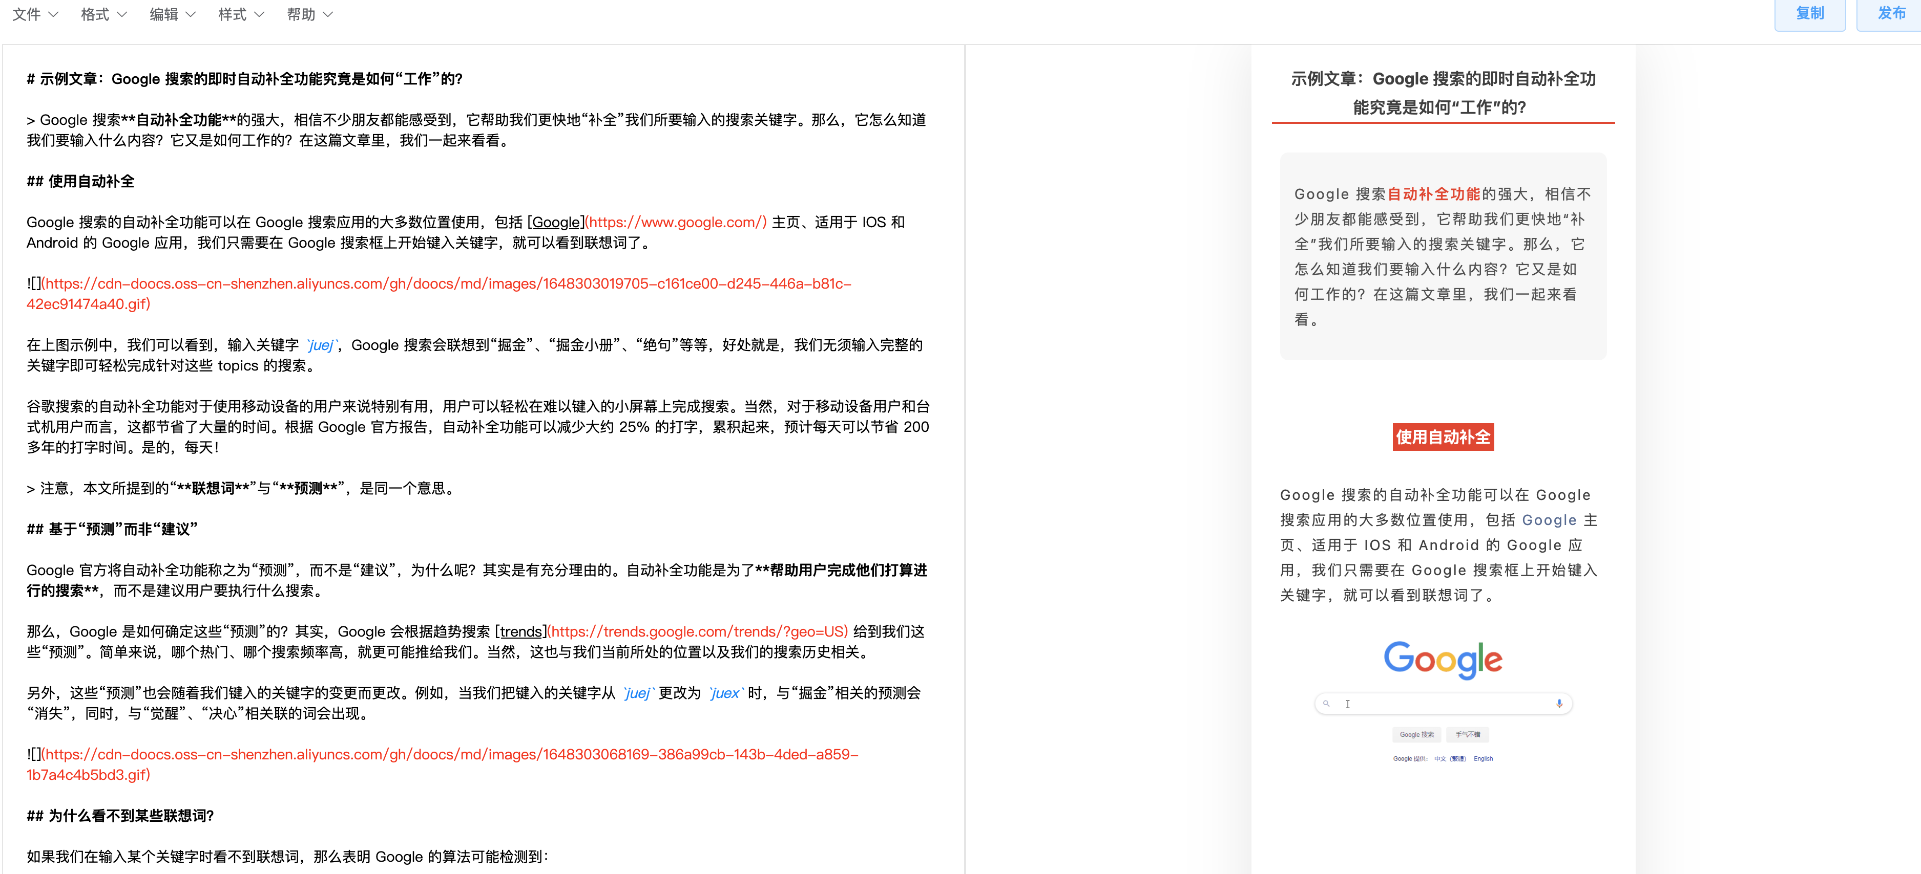Expand the 样式 dropdown arrow
This screenshot has height=874, width=1921.
click(x=260, y=14)
